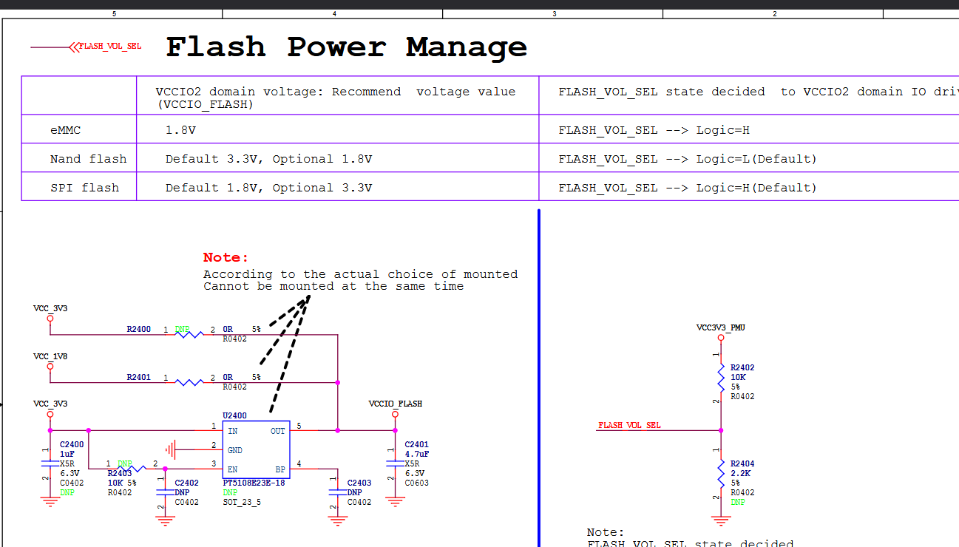The width and height of the screenshot is (959, 547).
Task: Select the R2402 10K resistor symbol
Action: (x=721, y=378)
